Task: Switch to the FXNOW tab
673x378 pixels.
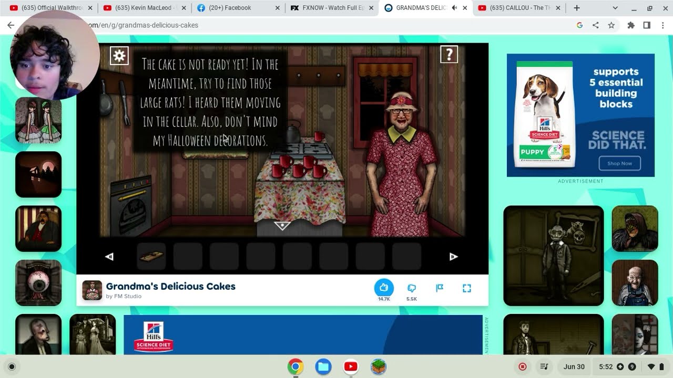Action: click(x=331, y=8)
